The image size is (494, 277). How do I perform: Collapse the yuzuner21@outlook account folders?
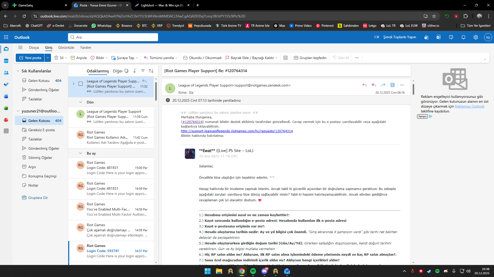pyautogui.click(x=18, y=111)
